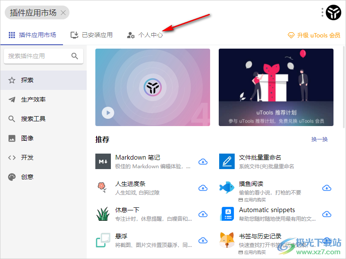The height and width of the screenshot is (259, 346).
Task: Click the 人生进度条 flower icon
Action: pyautogui.click(x=102, y=188)
